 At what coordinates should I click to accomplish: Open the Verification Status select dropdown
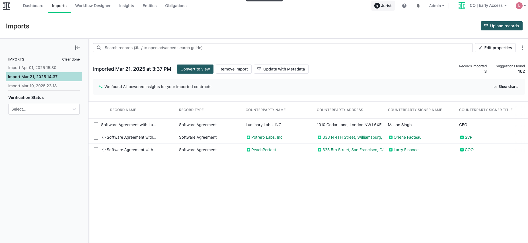pos(44,109)
